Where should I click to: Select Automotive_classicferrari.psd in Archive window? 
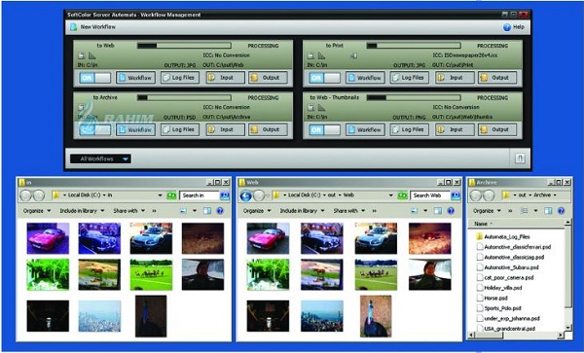click(514, 247)
